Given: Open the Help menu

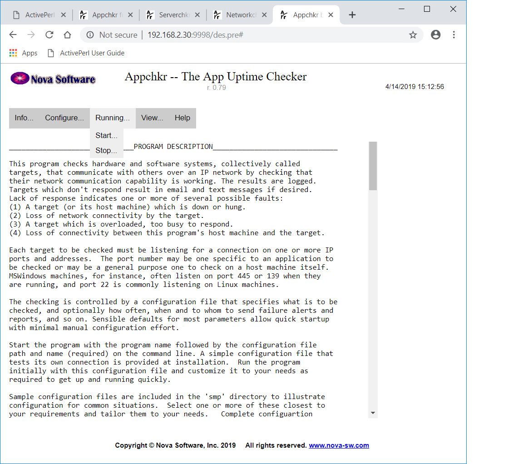Looking at the screenshot, I should click(183, 118).
